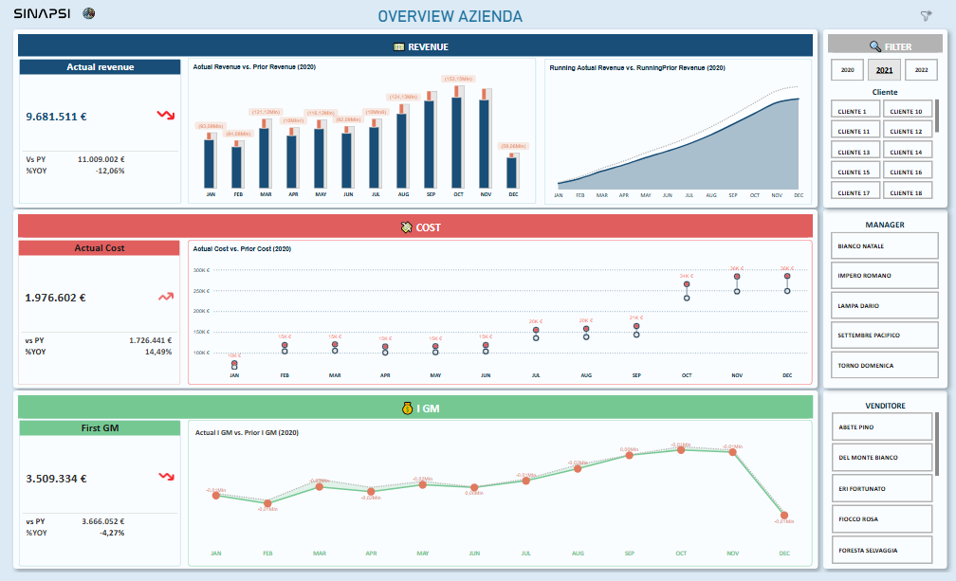Click the icon in the COST header

click(x=406, y=227)
